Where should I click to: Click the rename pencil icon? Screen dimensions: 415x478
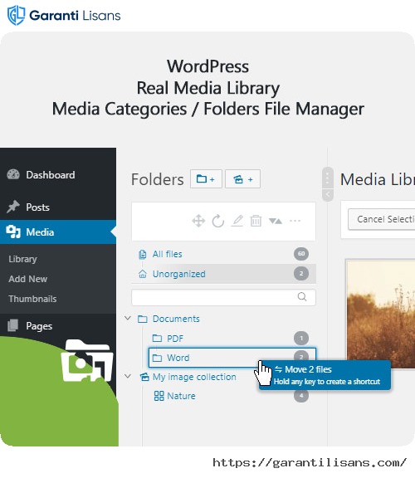(237, 221)
